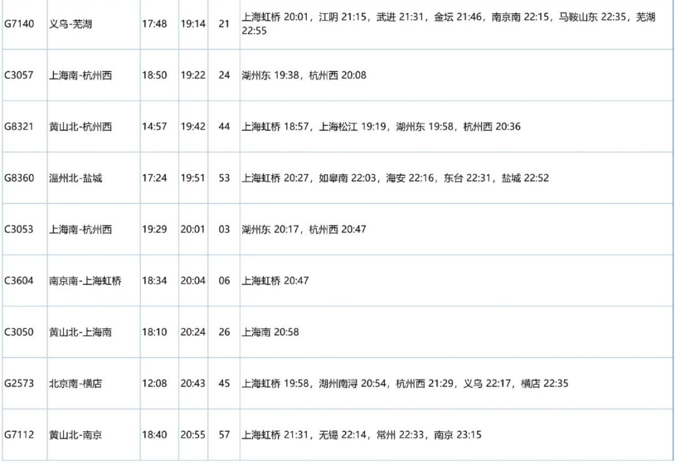The width and height of the screenshot is (676, 465).
Task: Click stops list starting 上海虹桥 20:01
Action: 448,24
